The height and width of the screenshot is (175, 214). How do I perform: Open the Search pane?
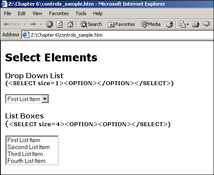tap(91, 24)
